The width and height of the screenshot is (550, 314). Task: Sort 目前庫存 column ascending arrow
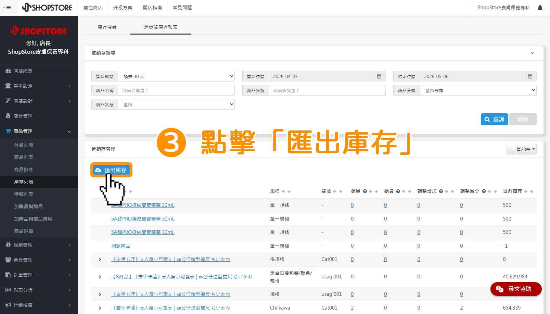click(x=526, y=191)
